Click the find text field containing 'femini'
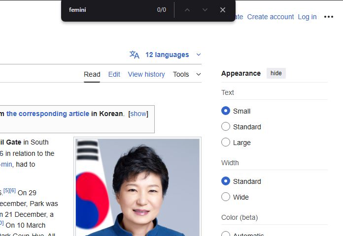343x236 pixels. coord(109,10)
